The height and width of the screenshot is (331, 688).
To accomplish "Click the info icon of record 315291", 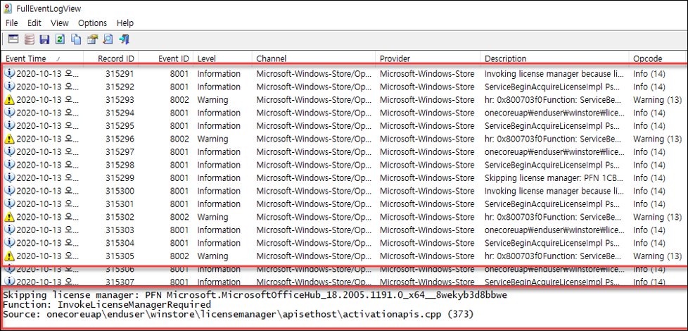I will [9, 73].
